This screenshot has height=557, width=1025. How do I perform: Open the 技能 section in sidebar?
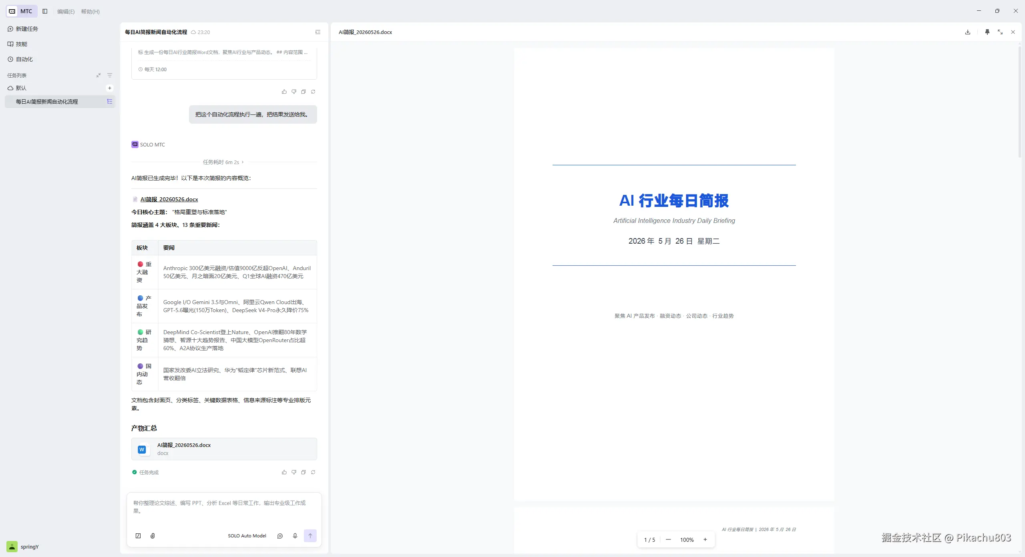[x=60, y=44]
